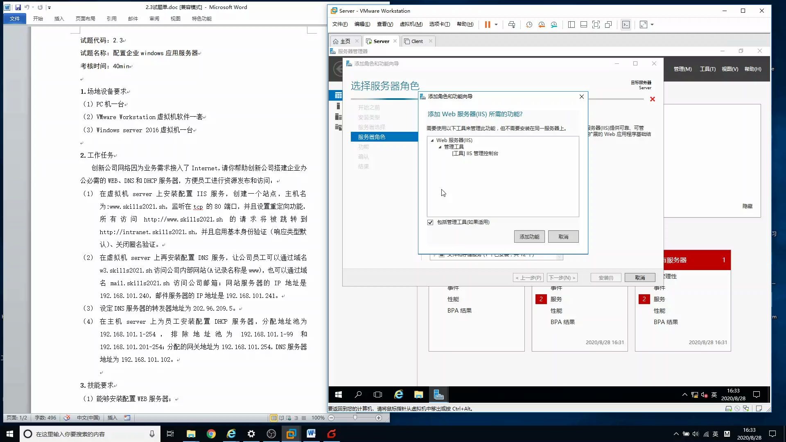The height and width of the screenshot is (442, 786).
Task: Open the VMware snapshot manager
Action: pos(554,25)
